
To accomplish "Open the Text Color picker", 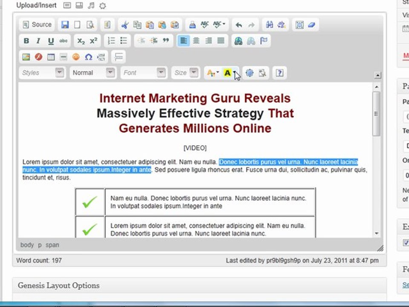I will click(x=213, y=73).
